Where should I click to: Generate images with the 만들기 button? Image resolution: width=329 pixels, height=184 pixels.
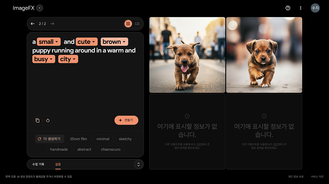click(x=126, y=120)
